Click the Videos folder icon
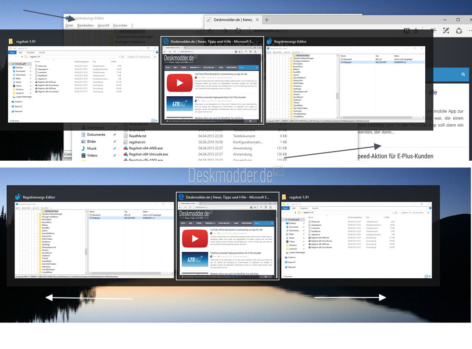The height and width of the screenshot is (349, 472). pos(83,155)
